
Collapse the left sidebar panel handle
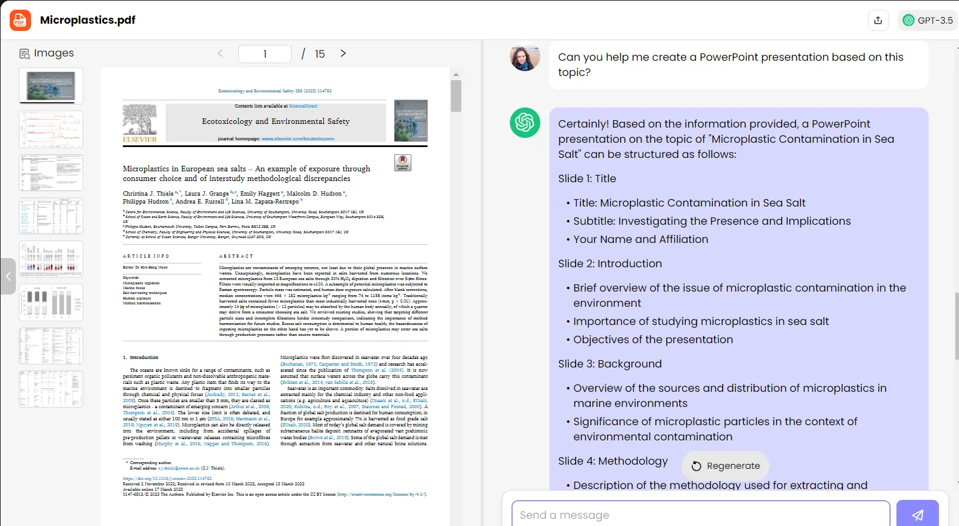coord(8,276)
